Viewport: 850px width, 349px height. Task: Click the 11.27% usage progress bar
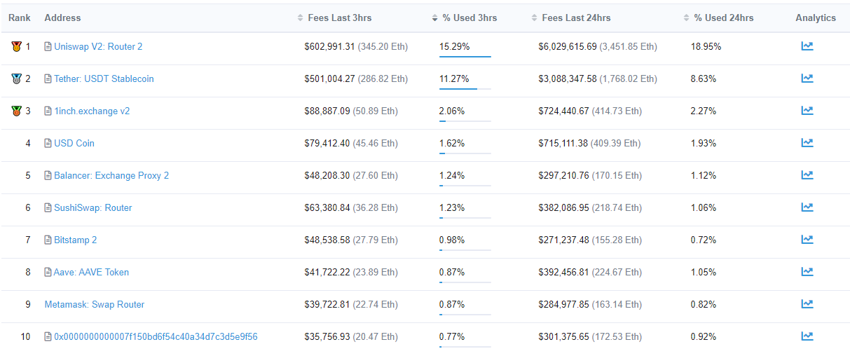click(465, 89)
